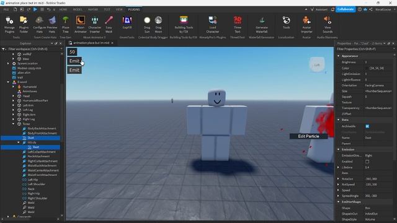This screenshot has height=223, width=397.
Task: Click the emit count field showing 50
Action: [72, 52]
